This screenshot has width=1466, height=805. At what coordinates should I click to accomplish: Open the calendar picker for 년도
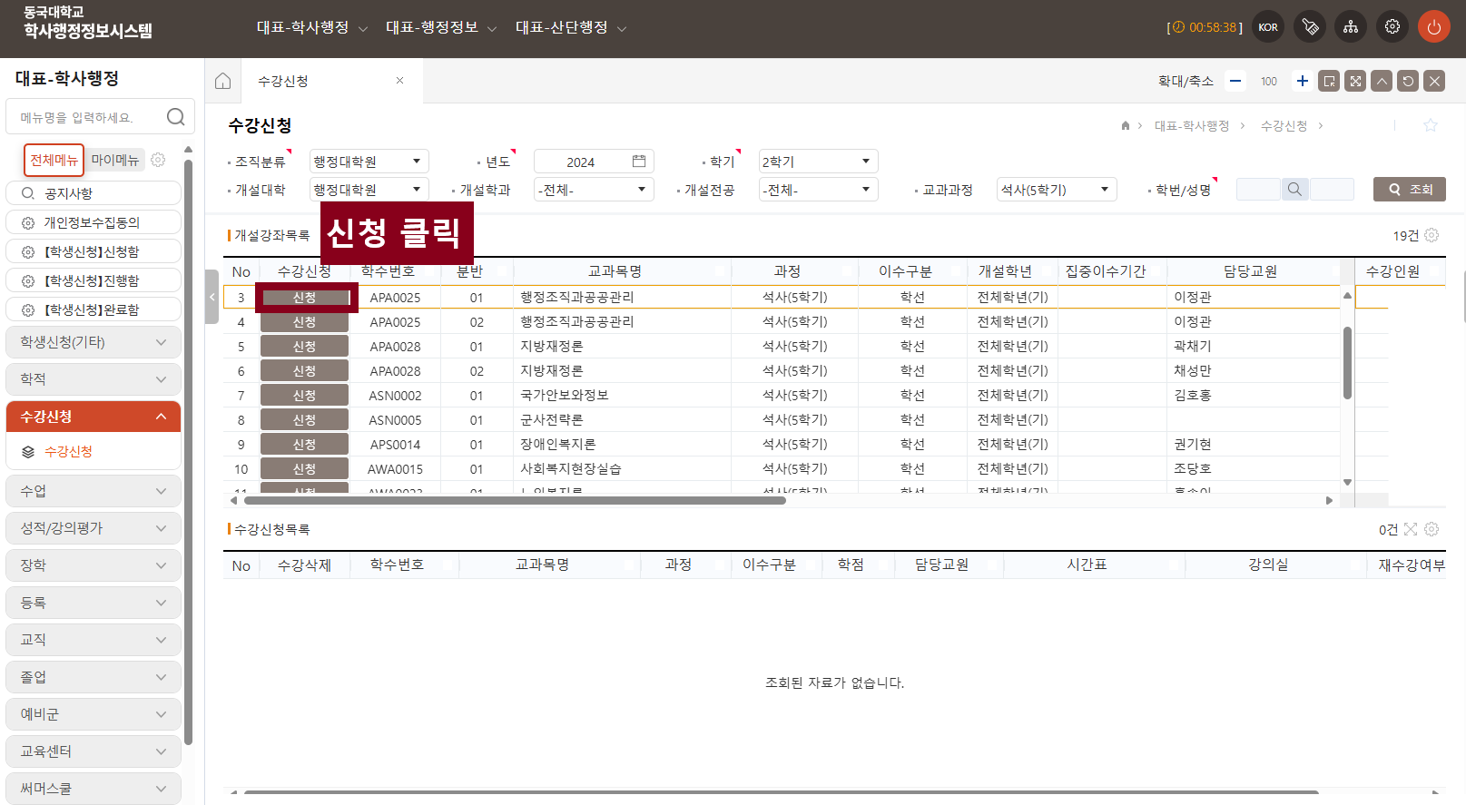(639, 162)
